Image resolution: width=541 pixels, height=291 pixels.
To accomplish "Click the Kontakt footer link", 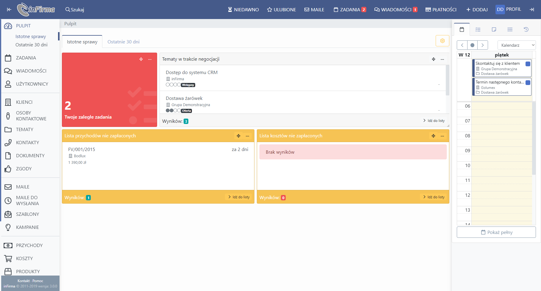I will click(24, 281).
